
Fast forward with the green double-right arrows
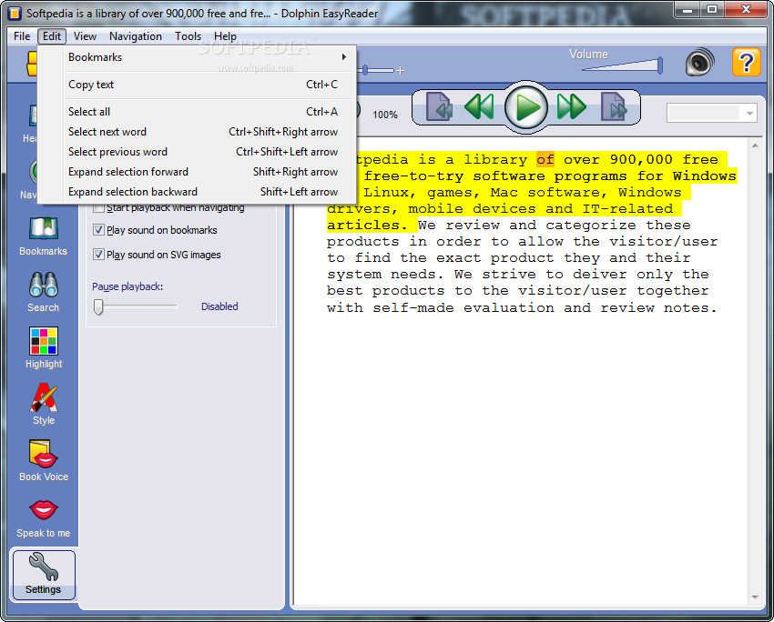pos(571,106)
